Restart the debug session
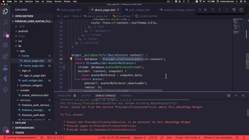The width and height of the screenshot is (249, 140). pyautogui.click(x=234, y=10)
